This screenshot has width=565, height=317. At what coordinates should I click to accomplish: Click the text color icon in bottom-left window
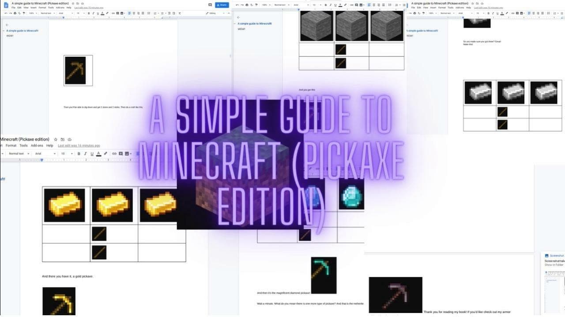coord(98,154)
